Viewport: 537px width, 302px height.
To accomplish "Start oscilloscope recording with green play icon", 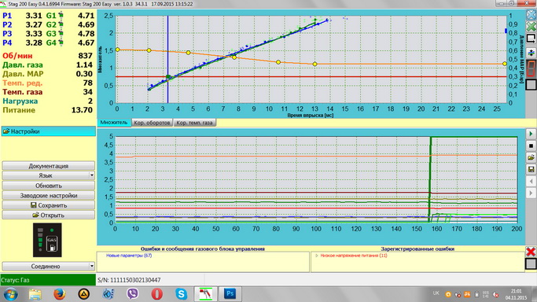I will (x=531, y=134).
